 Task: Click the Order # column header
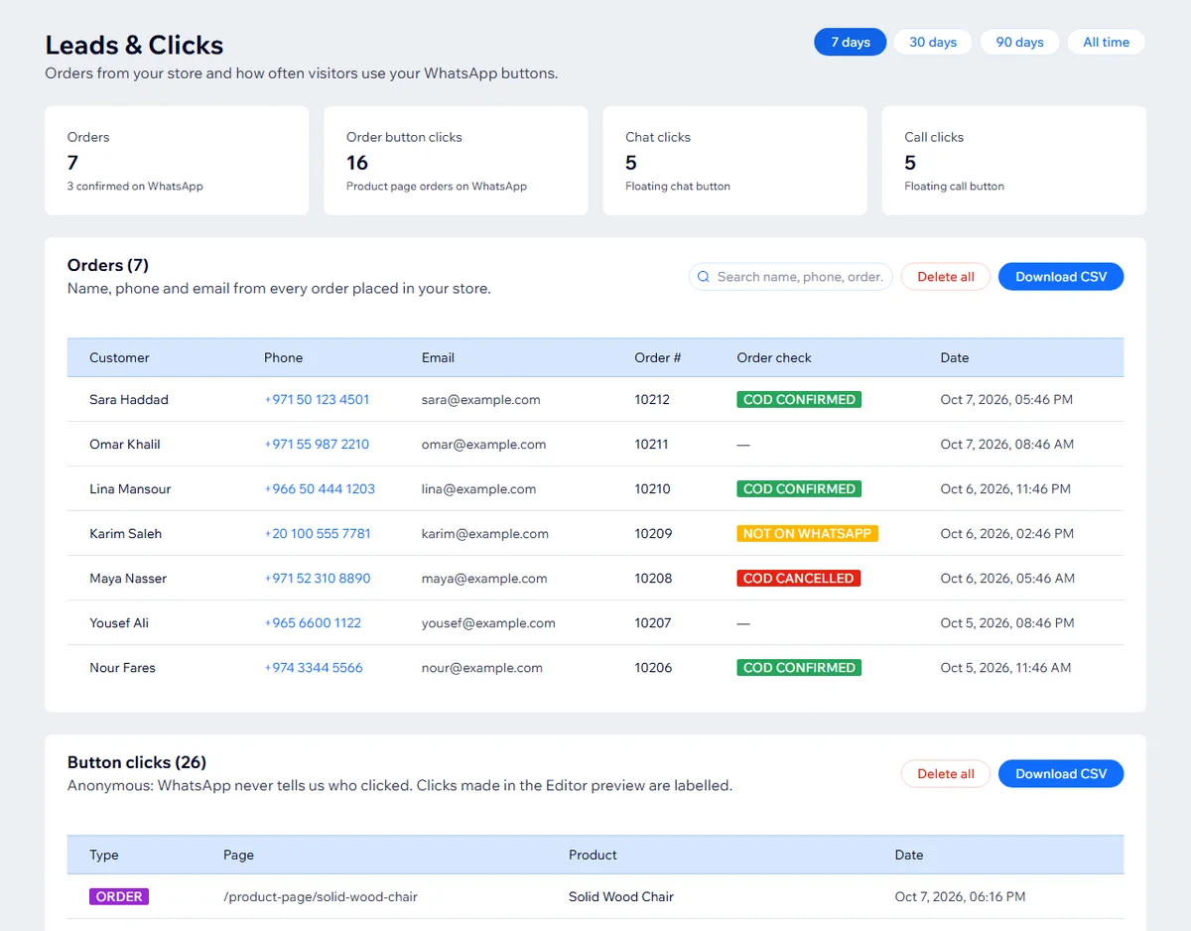coord(658,357)
